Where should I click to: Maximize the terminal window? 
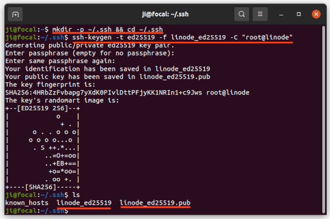[x=299, y=14]
